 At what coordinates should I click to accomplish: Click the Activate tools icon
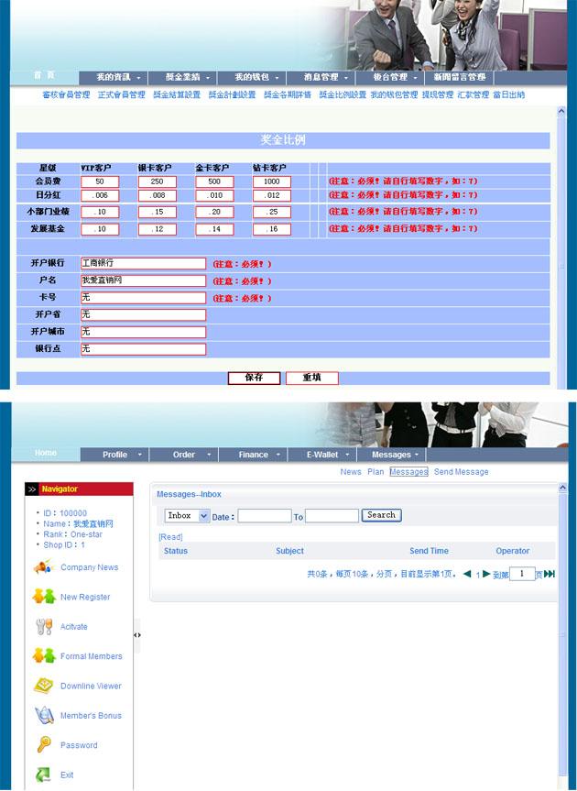click(43, 627)
